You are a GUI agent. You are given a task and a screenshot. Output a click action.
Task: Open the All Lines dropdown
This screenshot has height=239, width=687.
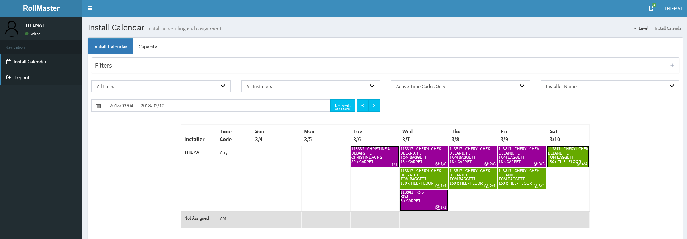tap(161, 86)
